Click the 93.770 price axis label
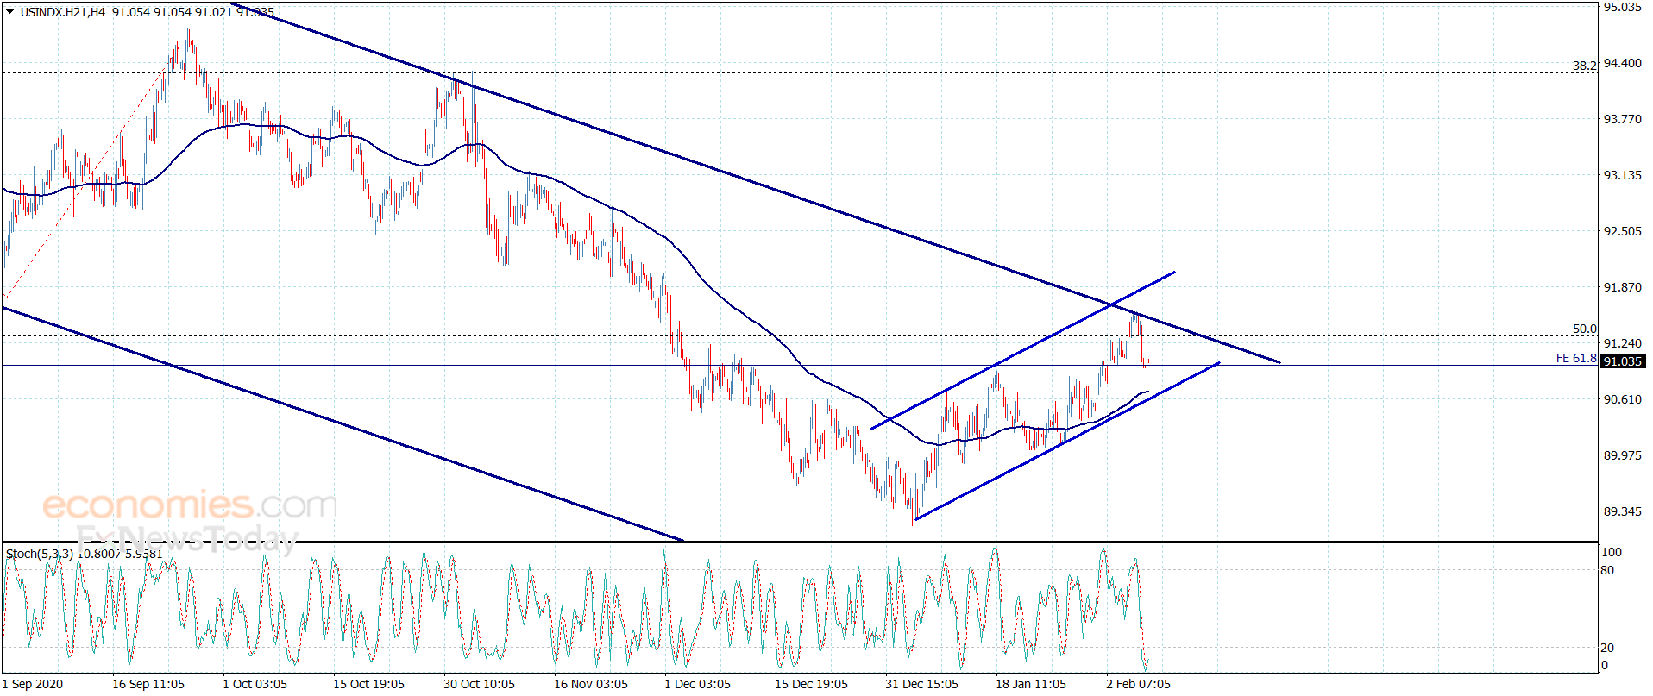 1622,119
